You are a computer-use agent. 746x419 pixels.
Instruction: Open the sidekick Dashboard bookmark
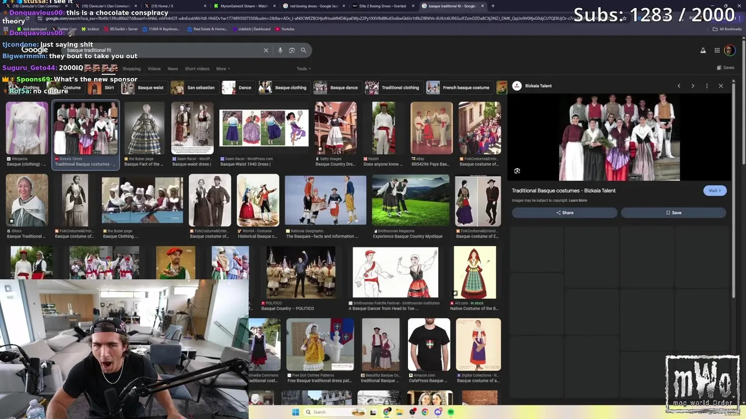(251, 29)
